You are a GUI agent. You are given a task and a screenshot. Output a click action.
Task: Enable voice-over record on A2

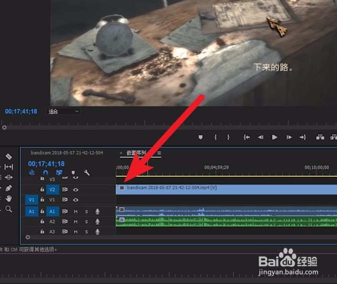tap(97, 222)
